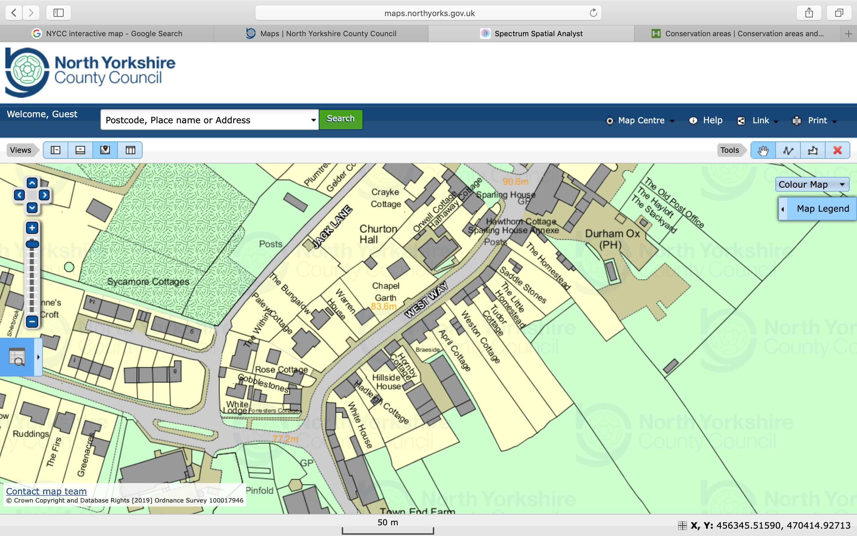
Task: Click the zoom out minus button
Action: [32, 322]
